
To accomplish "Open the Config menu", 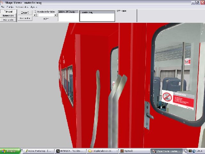I will point(10,7).
